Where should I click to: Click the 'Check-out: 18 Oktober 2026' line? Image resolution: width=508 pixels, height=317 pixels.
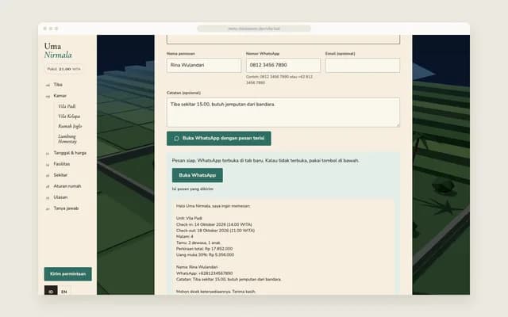(215, 231)
